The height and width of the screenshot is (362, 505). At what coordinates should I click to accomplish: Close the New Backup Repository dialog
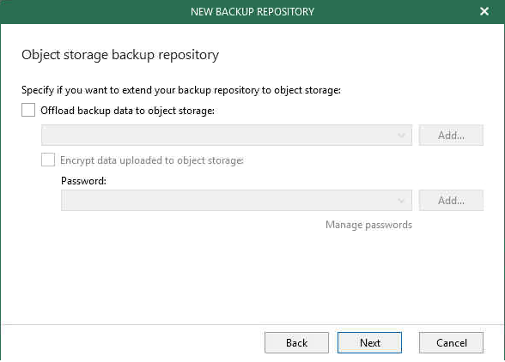[x=484, y=12]
